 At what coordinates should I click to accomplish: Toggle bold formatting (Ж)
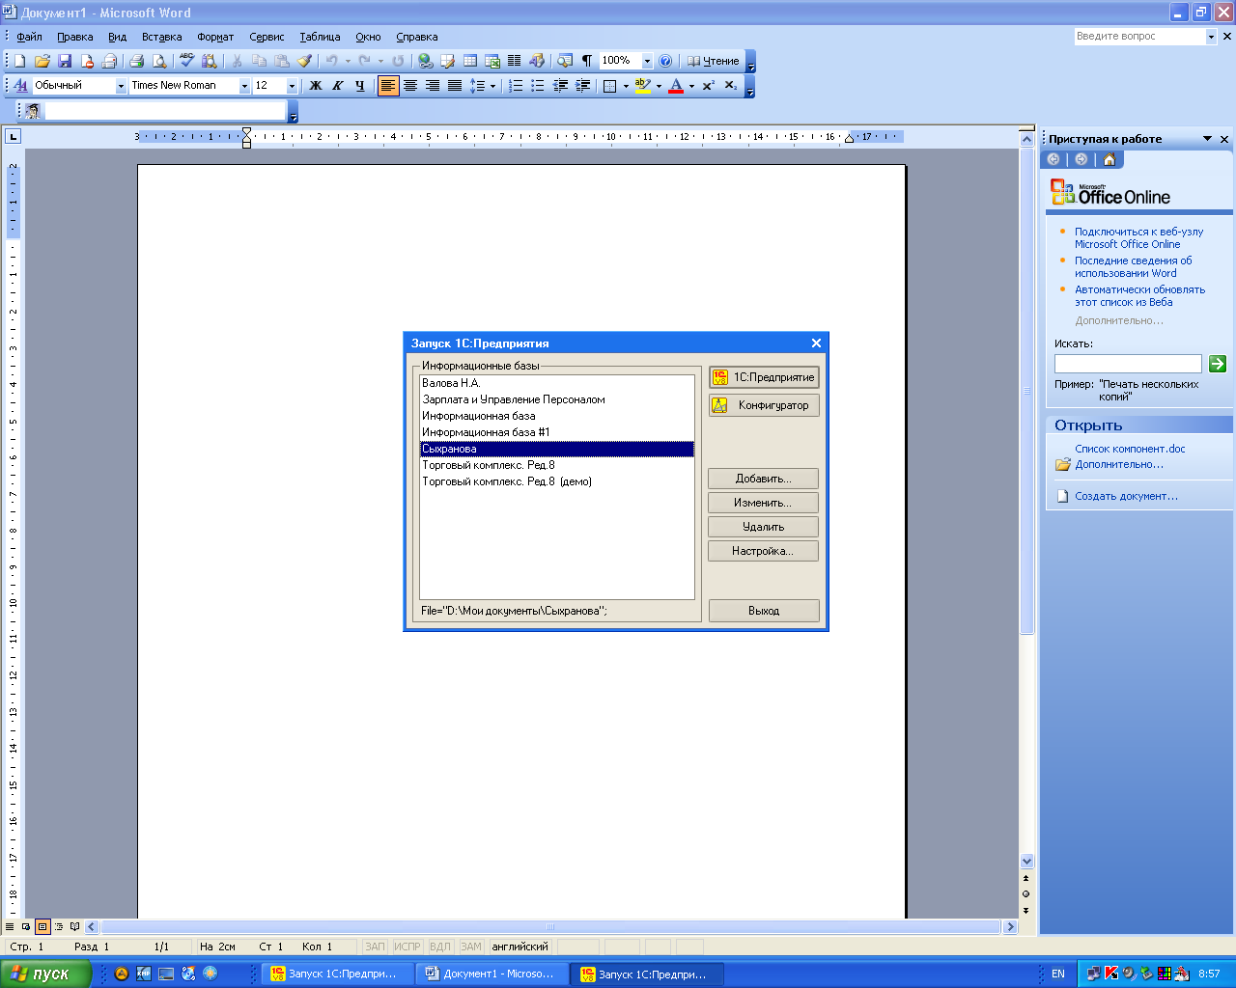coord(315,86)
